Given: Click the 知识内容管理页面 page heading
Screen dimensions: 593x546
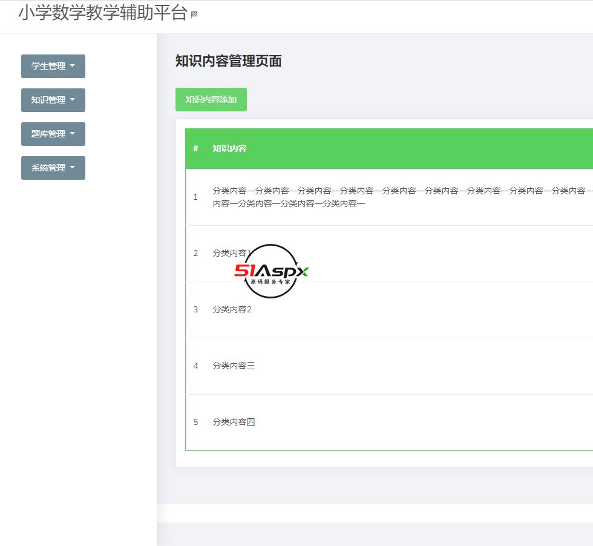Looking at the screenshot, I should (x=229, y=62).
